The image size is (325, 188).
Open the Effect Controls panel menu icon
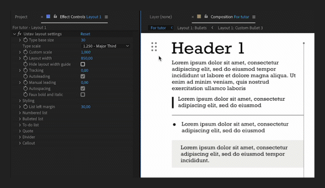click(106, 17)
